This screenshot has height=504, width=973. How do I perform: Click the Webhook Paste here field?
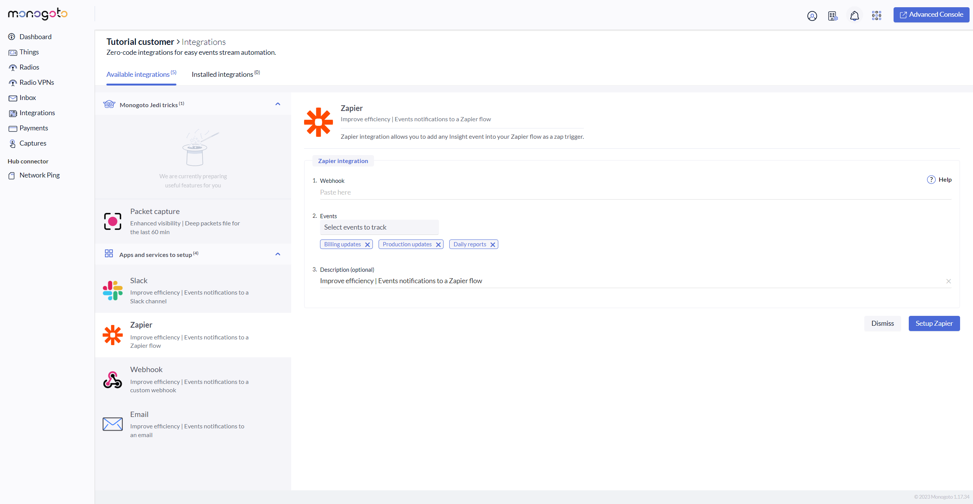pos(635,192)
